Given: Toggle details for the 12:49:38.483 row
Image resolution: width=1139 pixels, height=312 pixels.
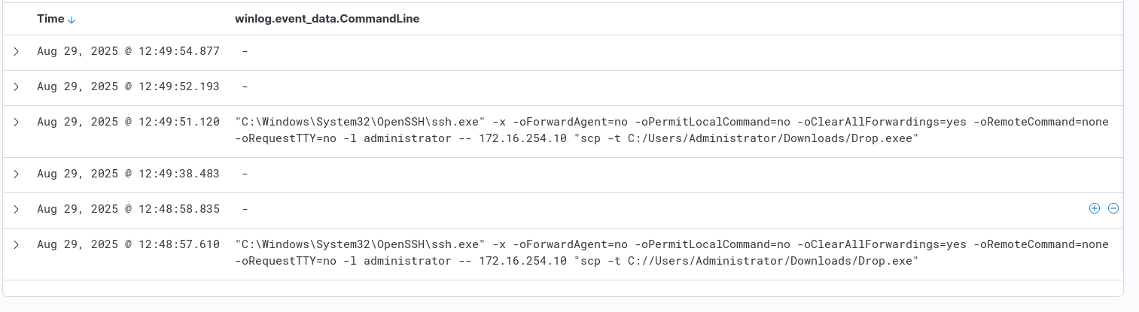Looking at the screenshot, I should pyautogui.click(x=17, y=174).
